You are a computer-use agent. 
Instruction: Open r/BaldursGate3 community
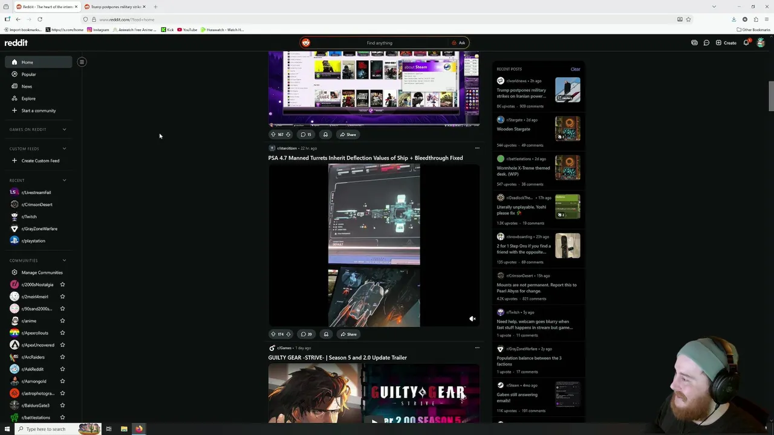click(x=34, y=405)
